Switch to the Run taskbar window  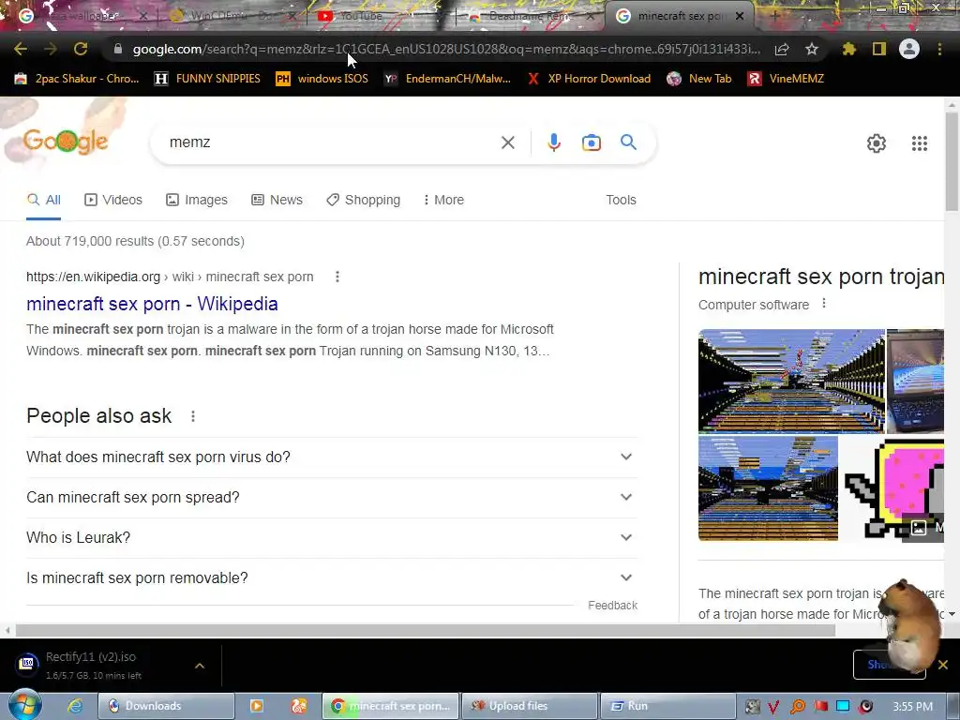(667, 706)
